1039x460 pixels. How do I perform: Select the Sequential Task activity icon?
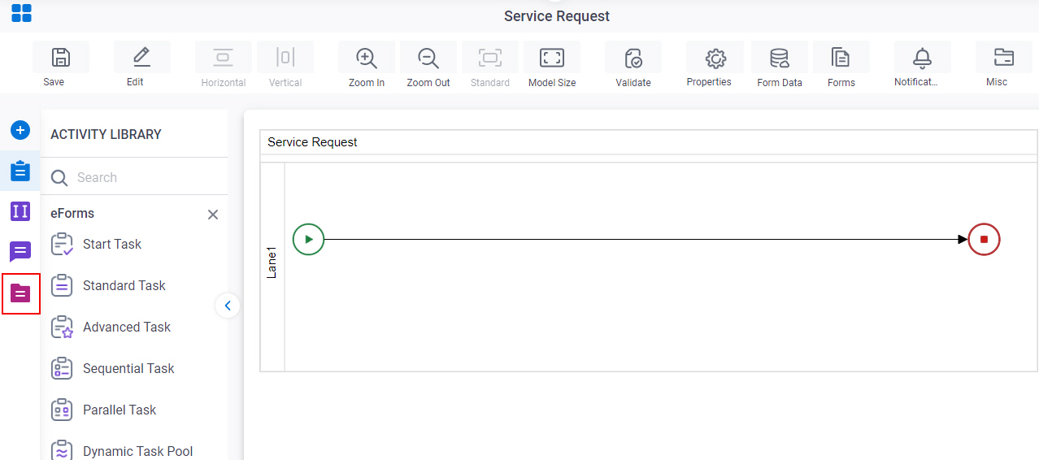click(63, 368)
